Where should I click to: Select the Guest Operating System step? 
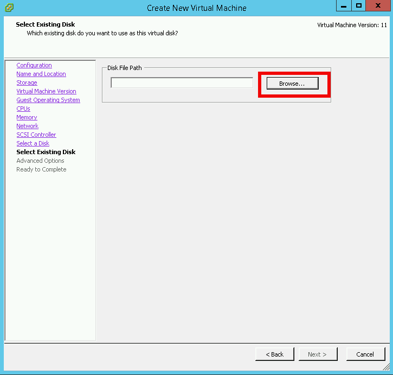coord(48,100)
